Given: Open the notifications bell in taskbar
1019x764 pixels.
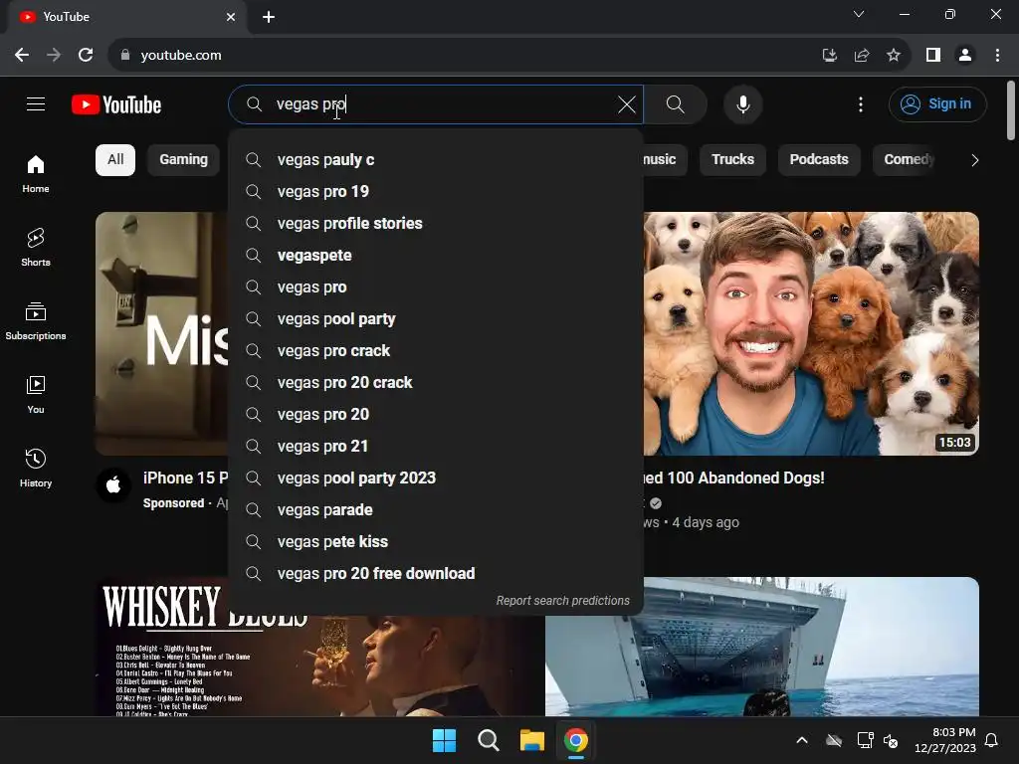Looking at the screenshot, I should click(992, 740).
